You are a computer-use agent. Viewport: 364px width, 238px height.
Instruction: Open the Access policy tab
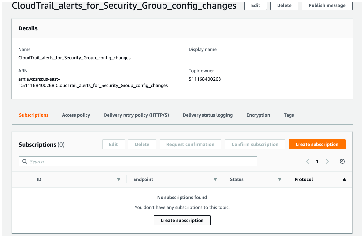pyautogui.click(x=76, y=115)
